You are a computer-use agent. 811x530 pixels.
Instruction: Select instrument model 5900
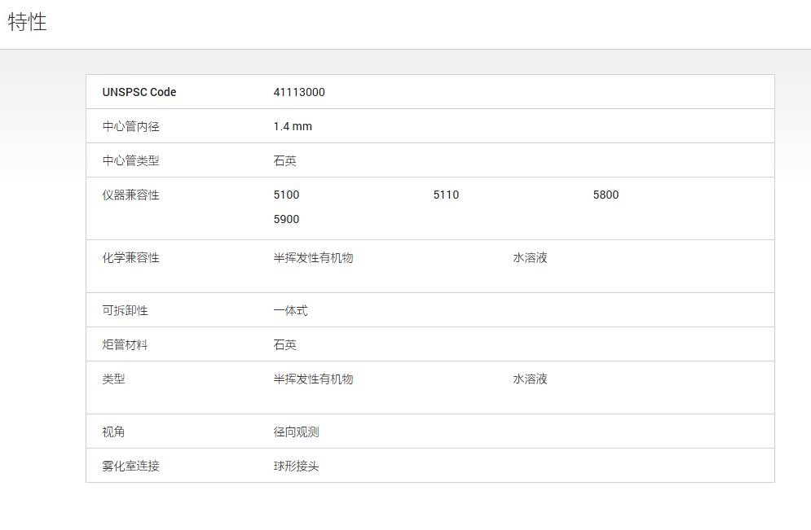287,219
